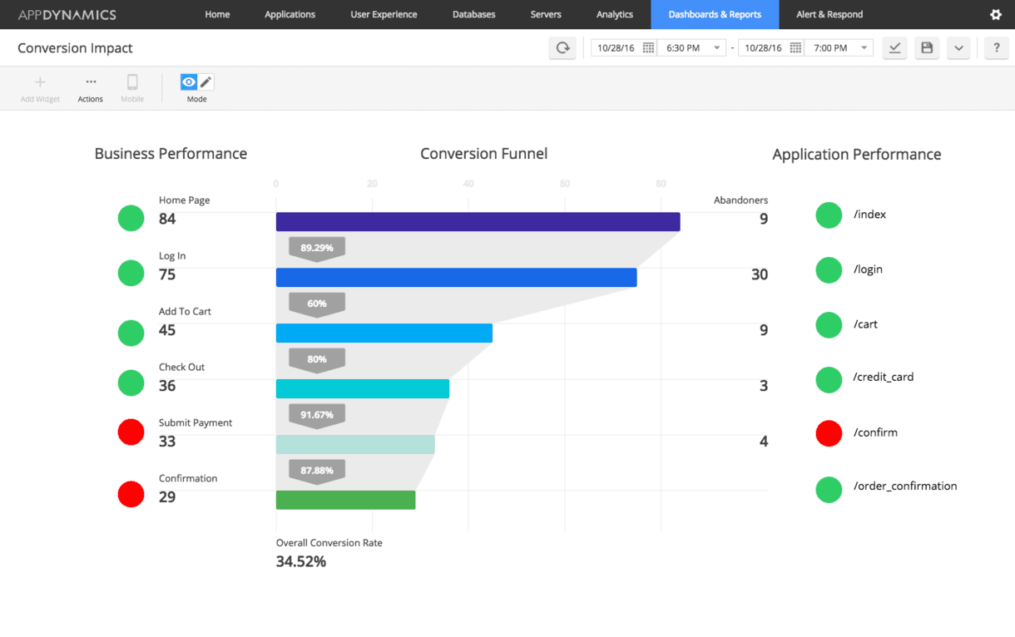This screenshot has height=637, width=1015.
Task: Click the start date field showing 10/28/16
Action: click(x=614, y=48)
